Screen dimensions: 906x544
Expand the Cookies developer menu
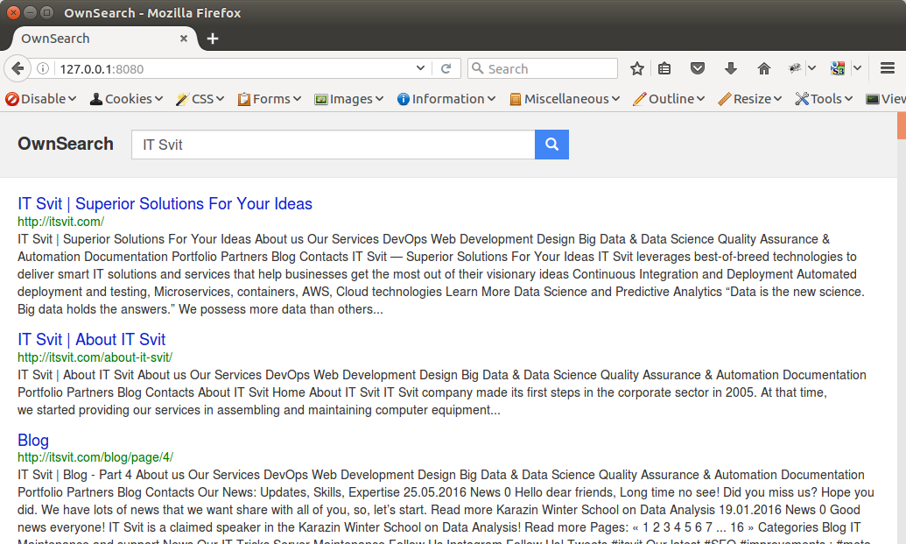tap(127, 99)
